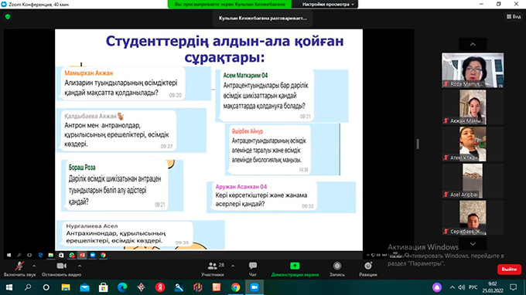The height and width of the screenshot is (295, 526).
Task: Show hidden system tray icons
Action: [453, 287]
